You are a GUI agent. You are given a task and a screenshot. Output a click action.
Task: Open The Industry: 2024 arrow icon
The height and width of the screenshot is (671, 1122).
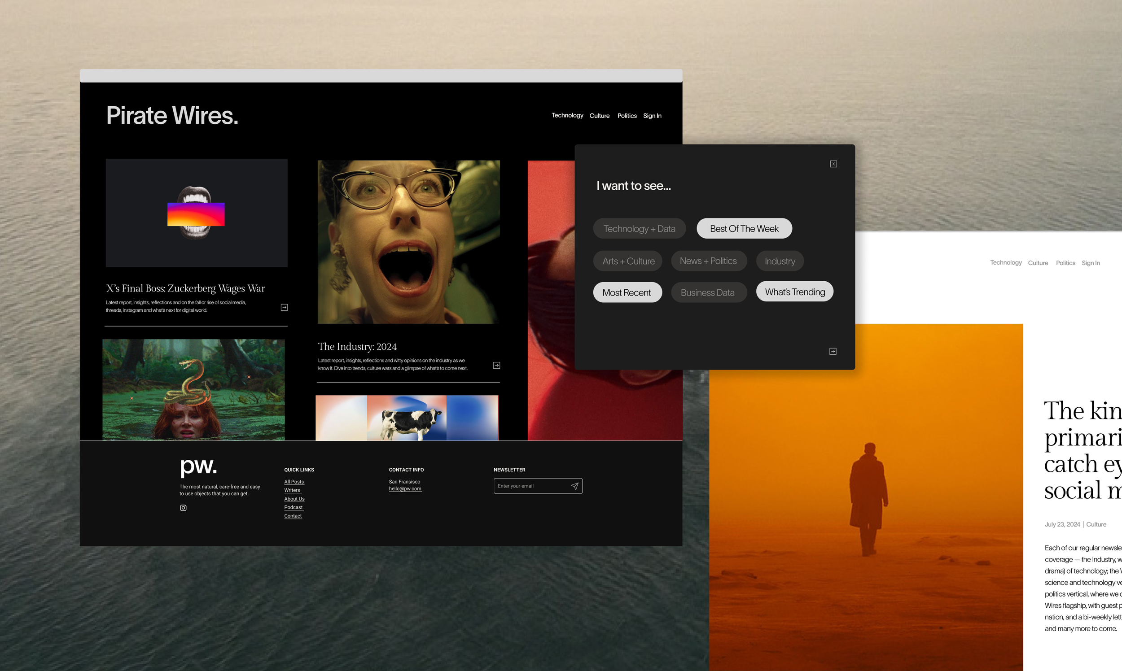click(x=496, y=366)
